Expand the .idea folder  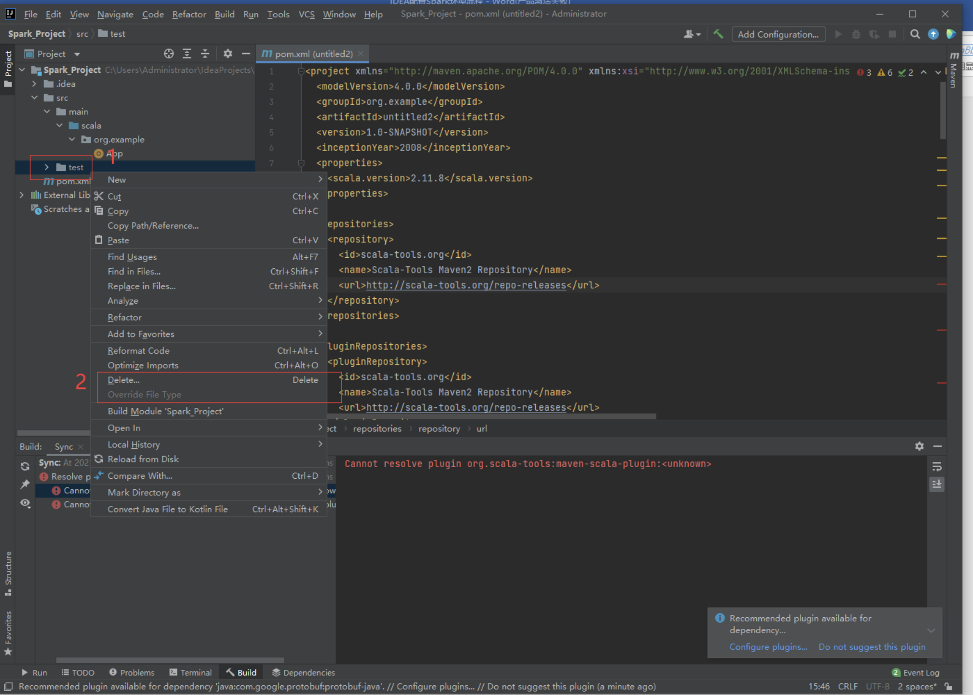34,84
